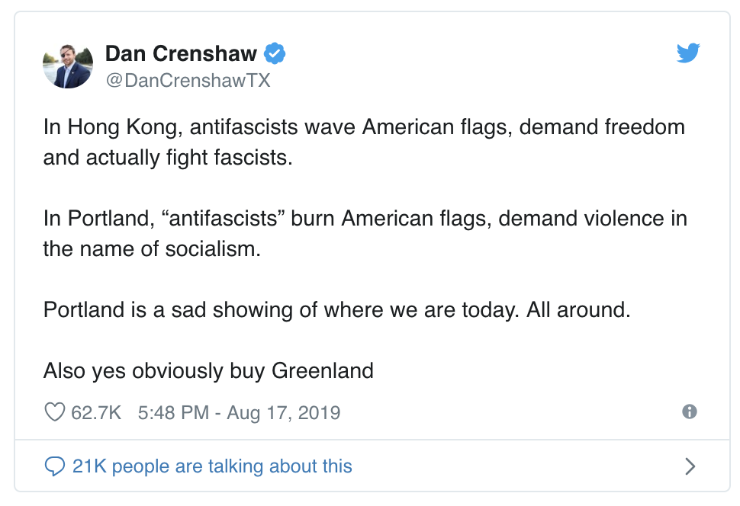
Task: Unlike the tweet using the heart icon
Action: 53,412
